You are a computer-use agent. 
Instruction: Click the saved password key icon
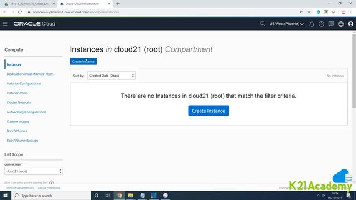301,12
